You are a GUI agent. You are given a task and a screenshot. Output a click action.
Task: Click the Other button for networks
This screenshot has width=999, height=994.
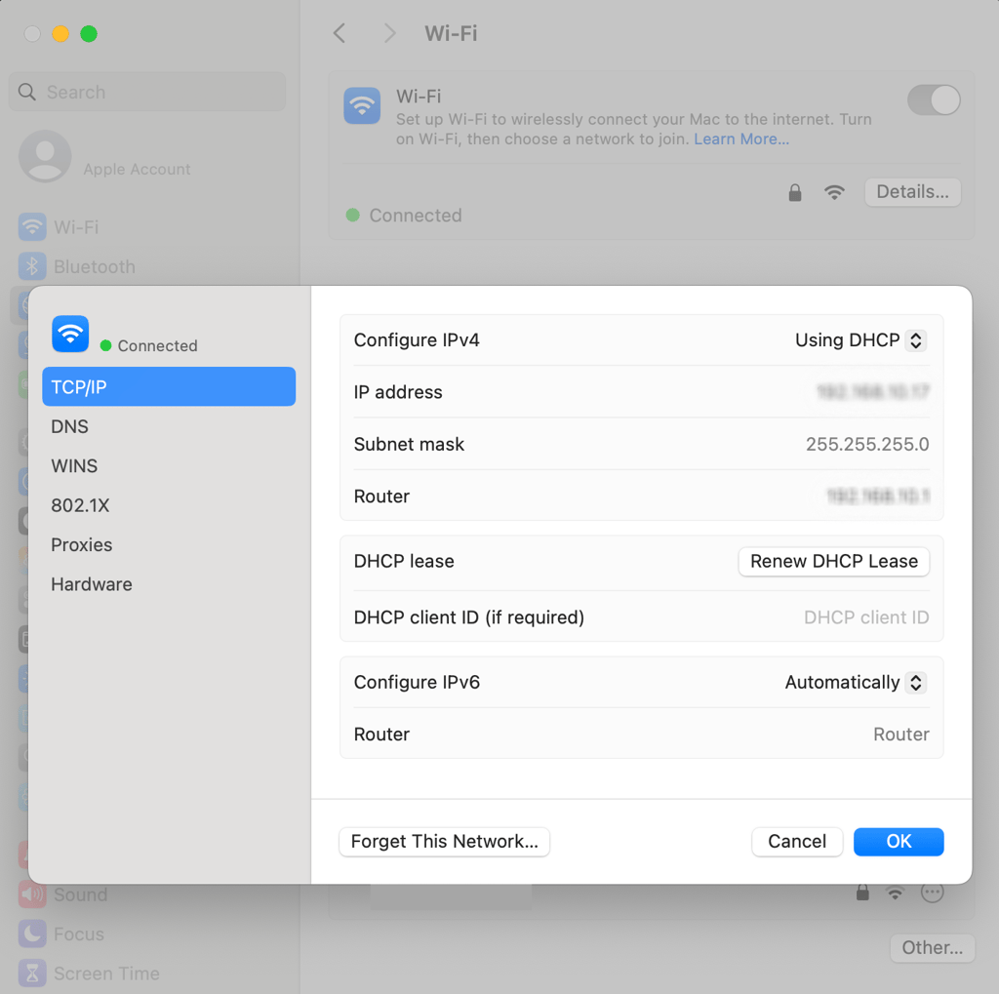[932, 947]
